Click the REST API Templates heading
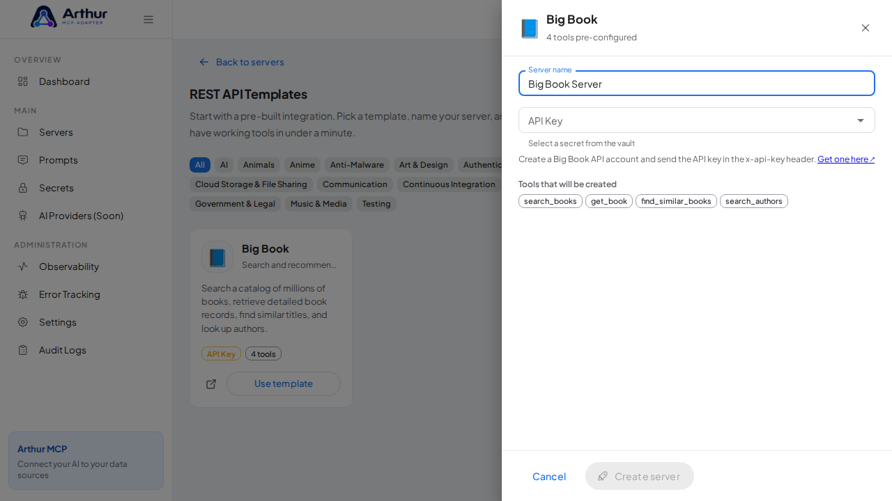Screen dimensions: 892x501 point(248,94)
